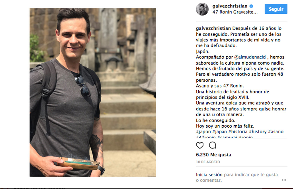Like the post with heart icon
293x189 pixels.
(x=200, y=145)
